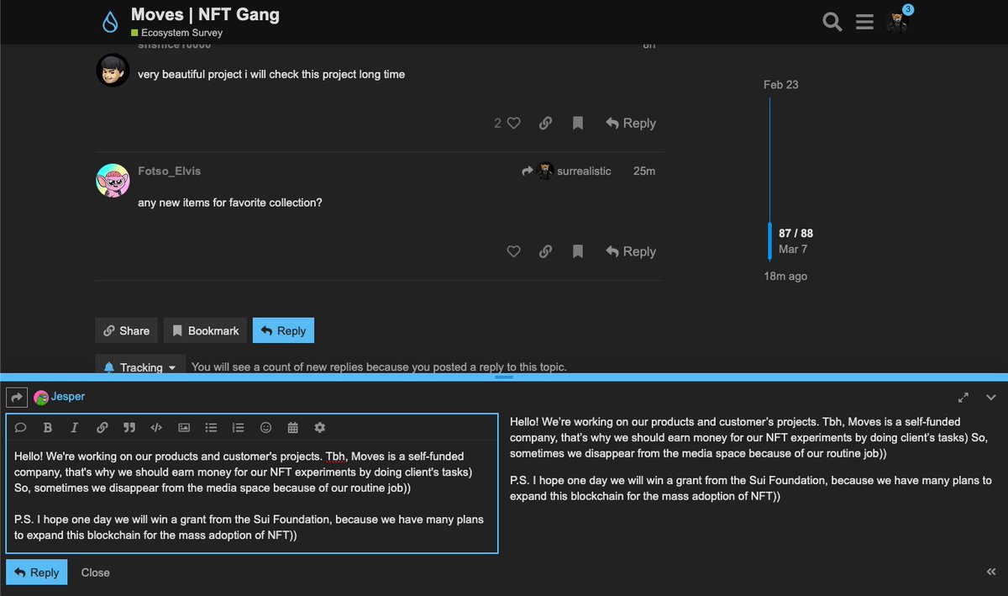Jump to Feb 23 on timeline
Image resolution: width=1008 pixels, height=596 pixels.
(781, 84)
